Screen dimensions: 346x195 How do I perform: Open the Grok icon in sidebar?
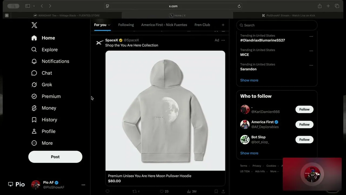coord(34,85)
